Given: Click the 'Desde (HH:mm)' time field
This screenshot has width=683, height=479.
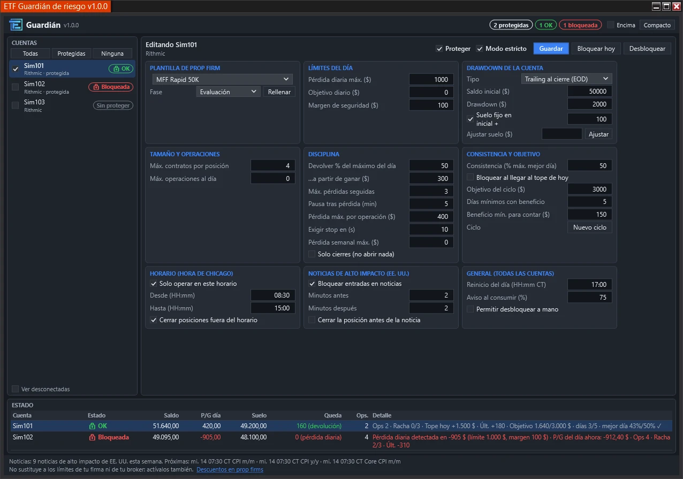Looking at the screenshot, I should pos(273,295).
